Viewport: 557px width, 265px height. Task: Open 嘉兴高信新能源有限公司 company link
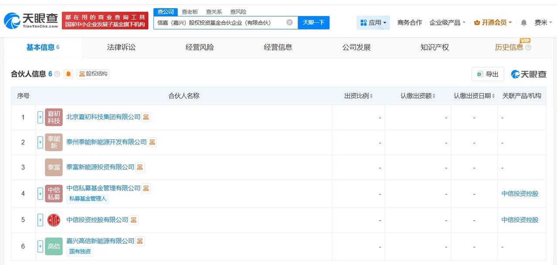100,241
